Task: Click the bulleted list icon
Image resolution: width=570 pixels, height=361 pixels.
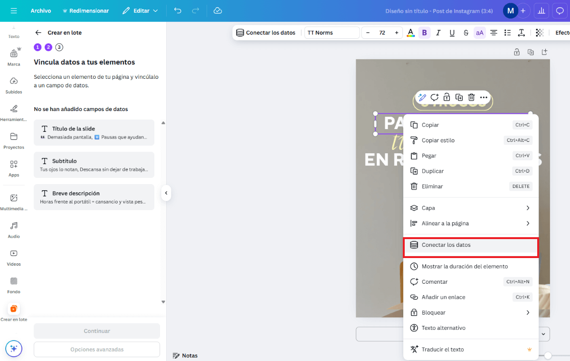Action: point(507,32)
